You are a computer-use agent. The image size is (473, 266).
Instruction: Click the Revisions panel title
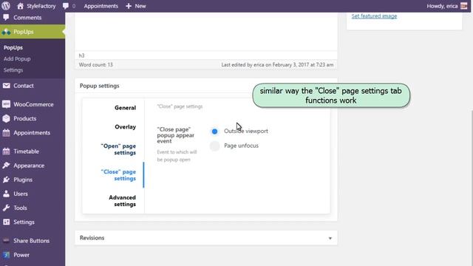pos(92,238)
